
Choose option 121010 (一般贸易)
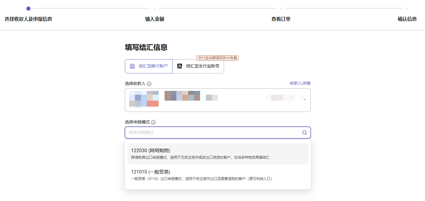(x=218, y=175)
